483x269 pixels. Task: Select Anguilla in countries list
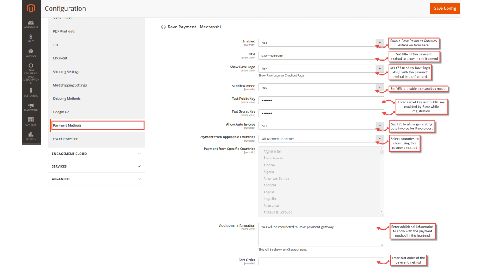pyautogui.click(x=270, y=199)
